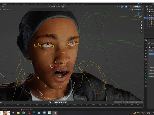154x115 pixels.
Task: Toggle pose X-axis mirror button
Action: pos(132,10)
